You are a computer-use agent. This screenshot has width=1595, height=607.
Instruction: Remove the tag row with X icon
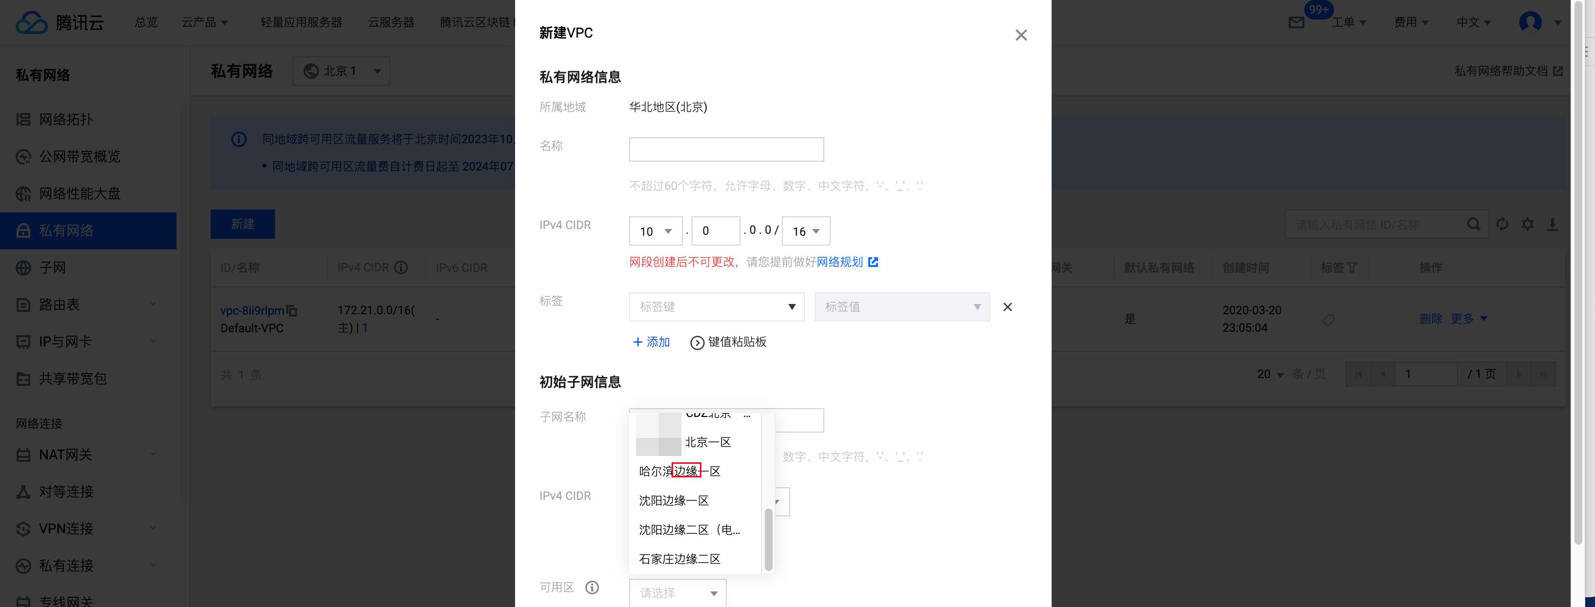point(1007,307)
